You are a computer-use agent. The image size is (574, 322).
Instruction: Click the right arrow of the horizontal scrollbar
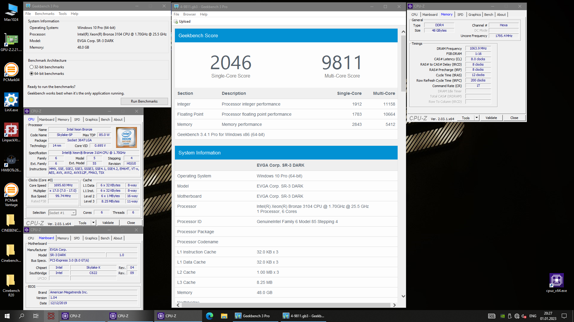[394, 305]
